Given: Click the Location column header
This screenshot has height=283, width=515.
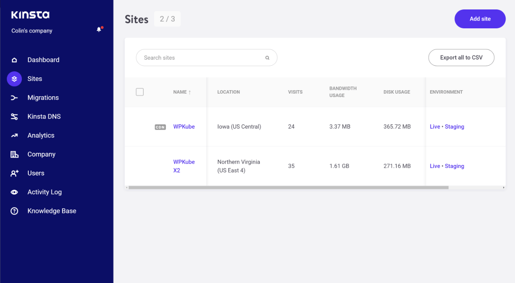Looking at the screenshot, I should point(228,92).
